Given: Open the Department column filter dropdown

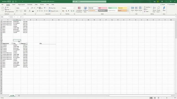Looking at the screenshot, I should pos(12,43).
